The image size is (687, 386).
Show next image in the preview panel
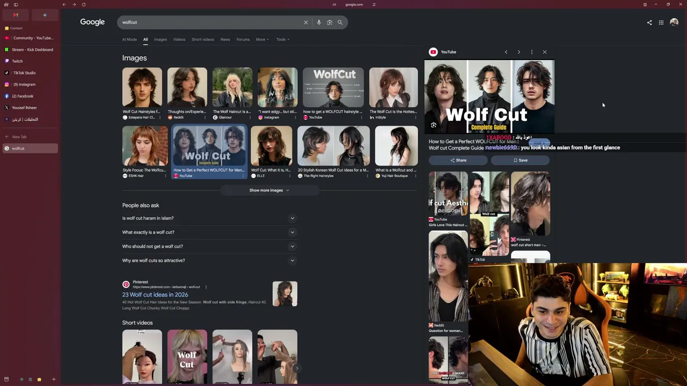coord(518,52)
